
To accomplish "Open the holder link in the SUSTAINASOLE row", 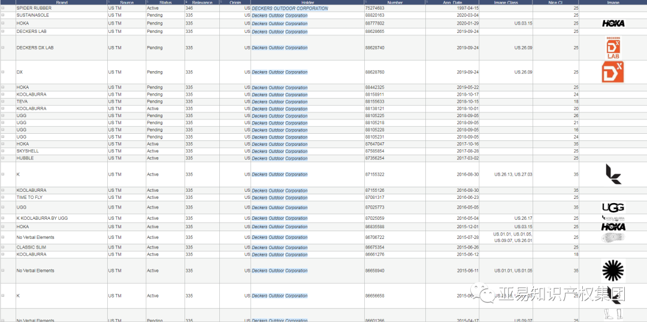I will (280, 15).
